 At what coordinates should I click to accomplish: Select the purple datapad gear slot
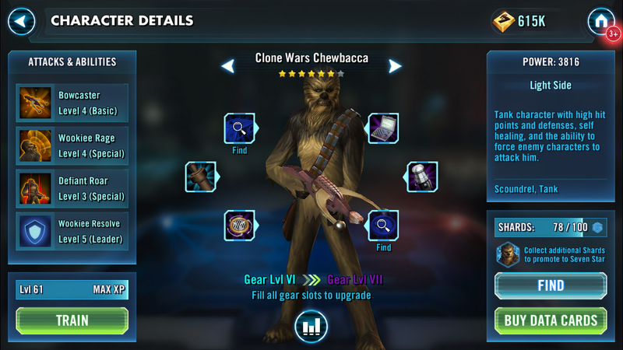click(x=383, y=128)
